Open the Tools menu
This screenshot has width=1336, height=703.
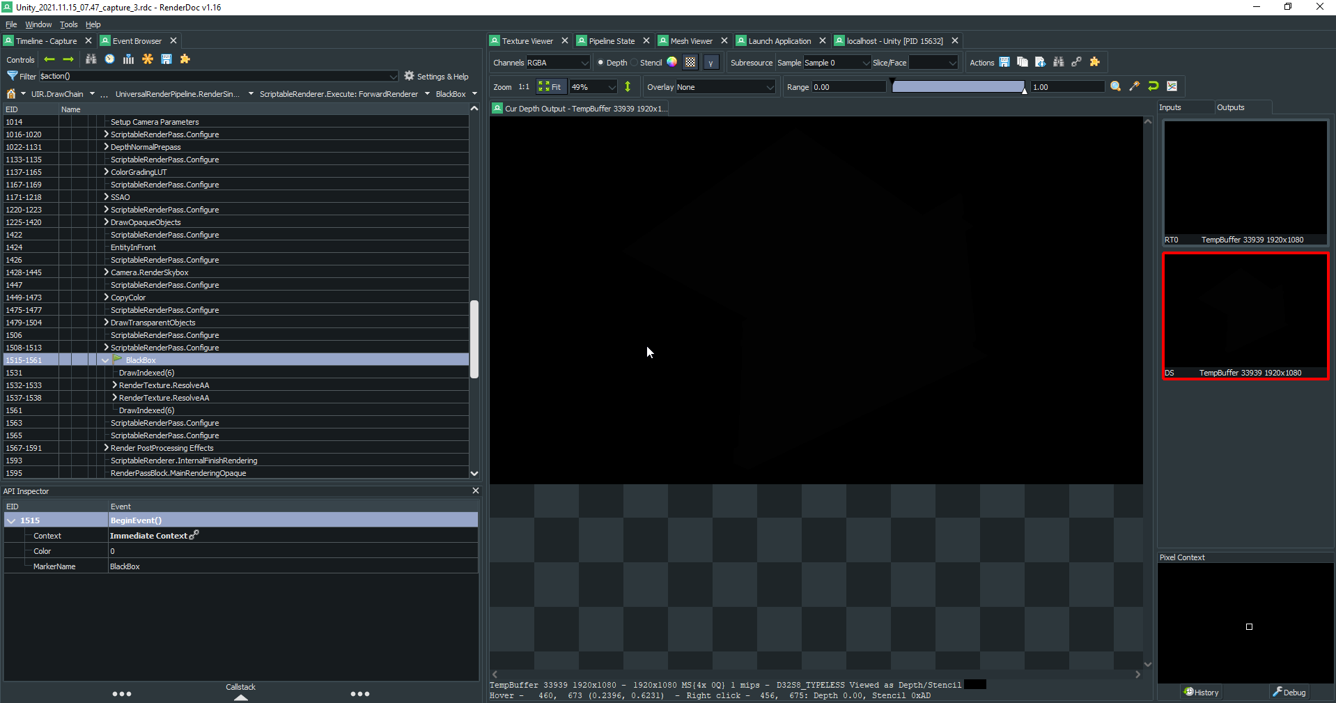click(68, 24)
